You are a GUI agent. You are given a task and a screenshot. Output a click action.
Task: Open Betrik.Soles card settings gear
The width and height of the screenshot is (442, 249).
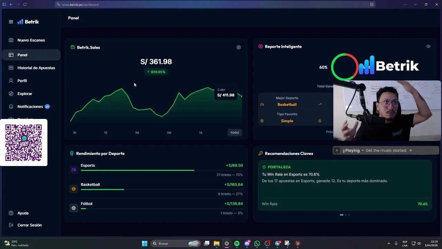coord(239,47)
